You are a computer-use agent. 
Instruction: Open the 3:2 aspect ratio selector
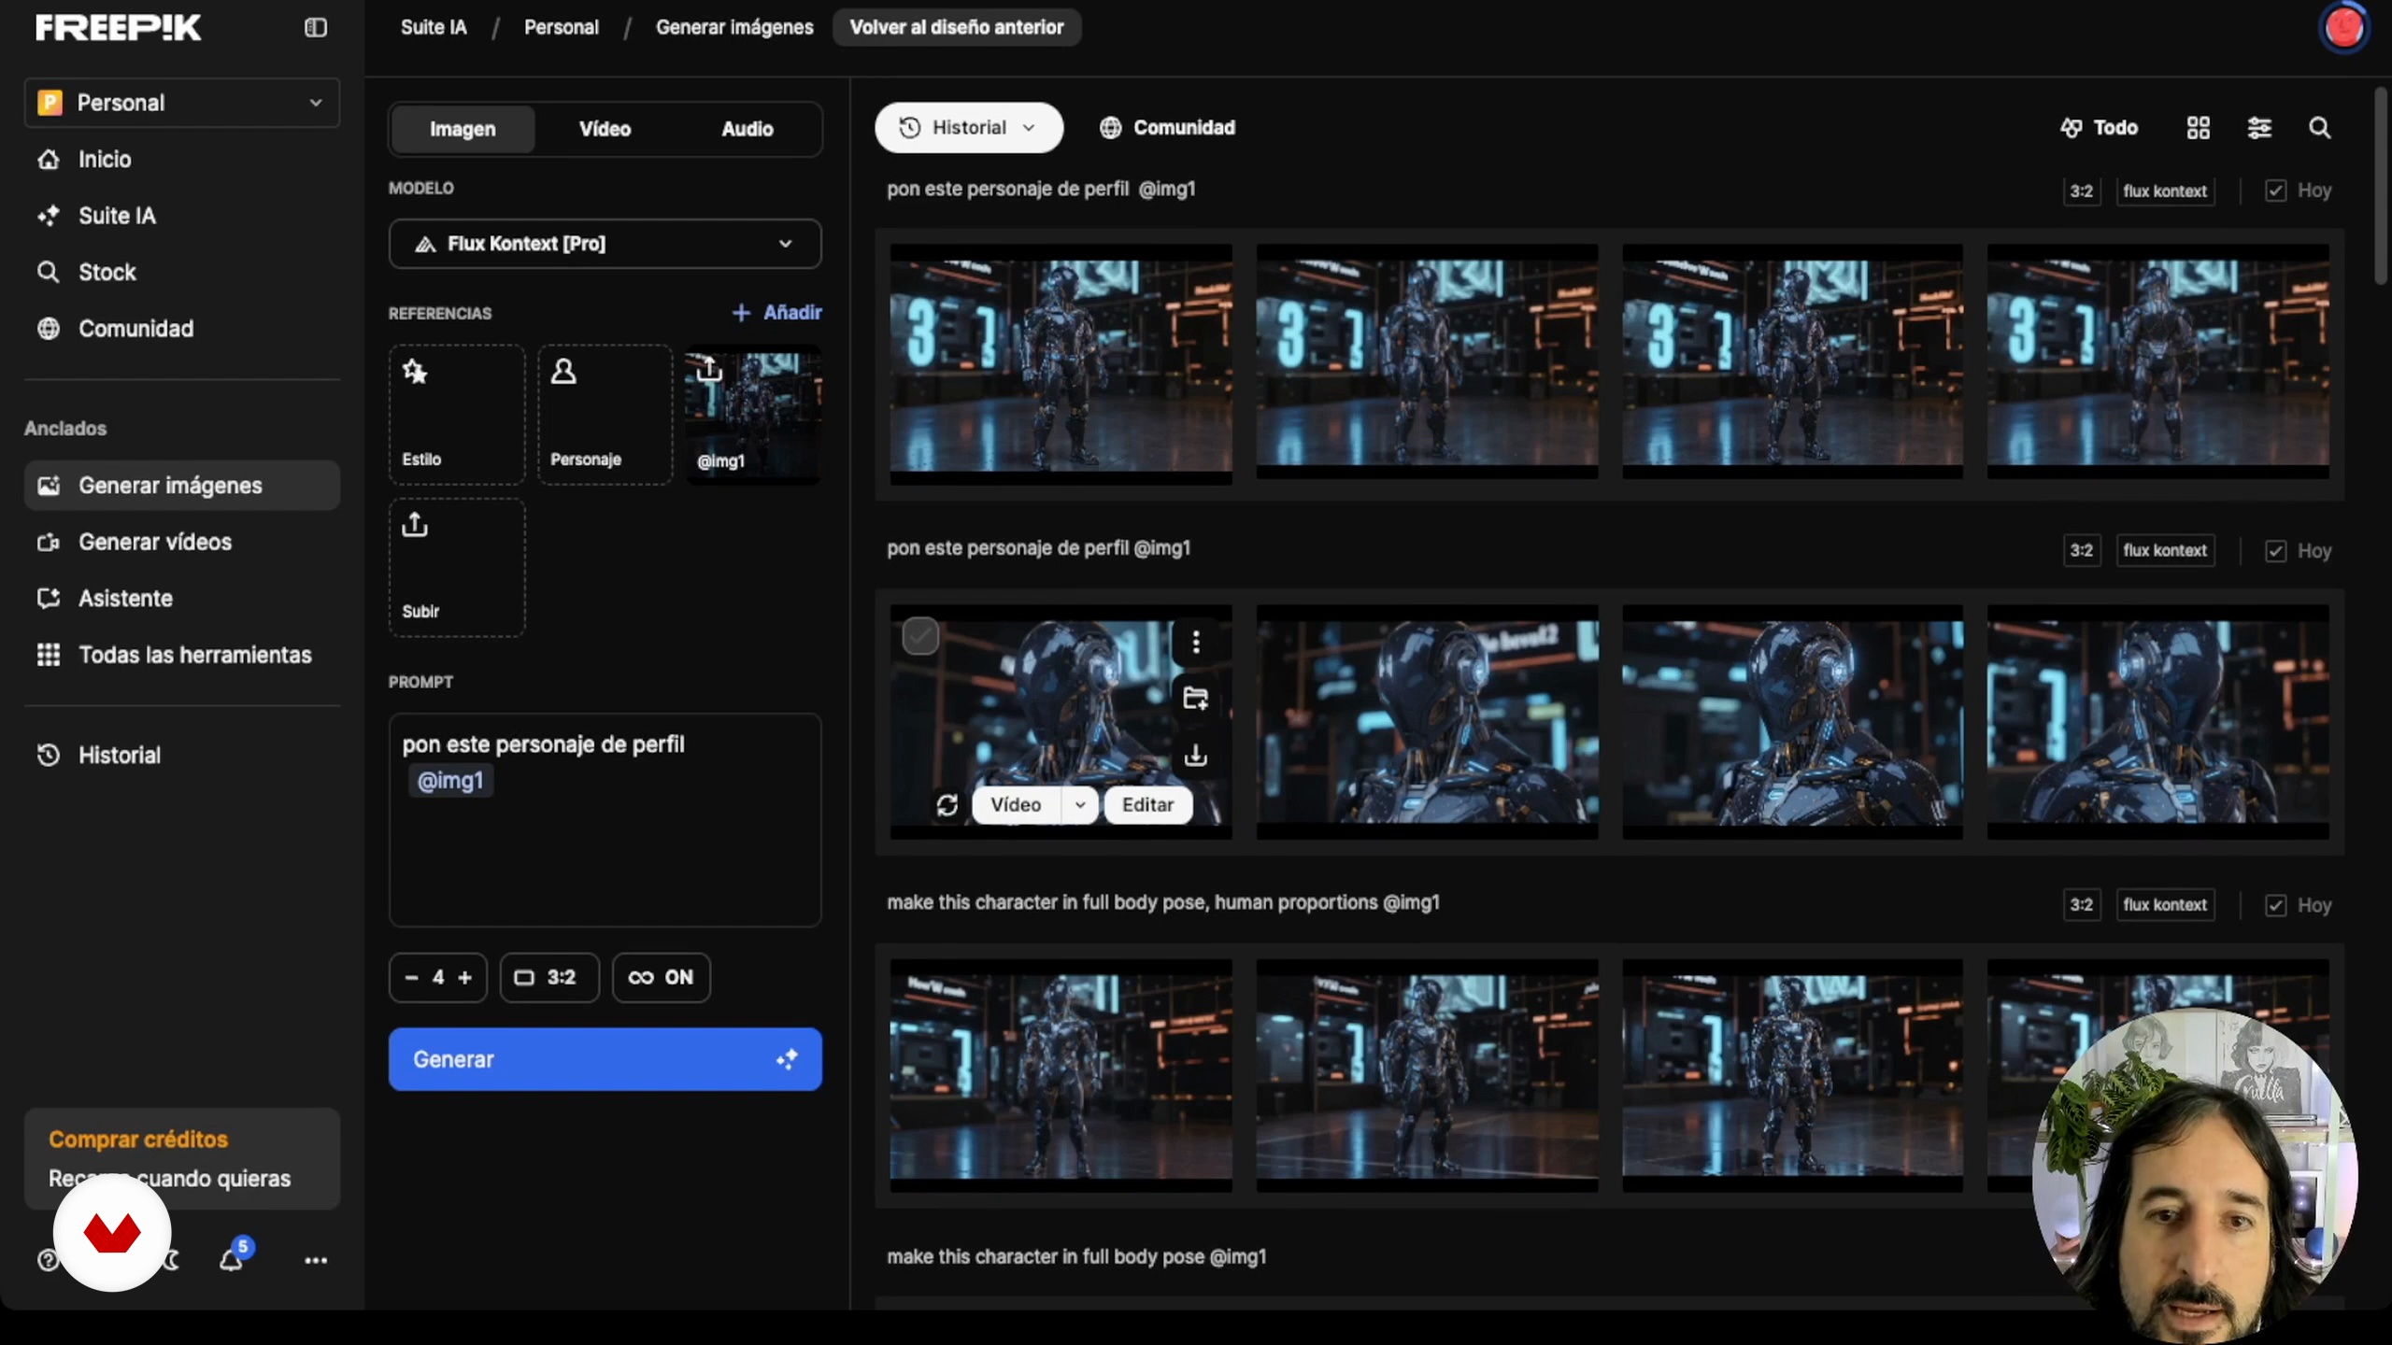pyautogui.click(x=549, y=977)
